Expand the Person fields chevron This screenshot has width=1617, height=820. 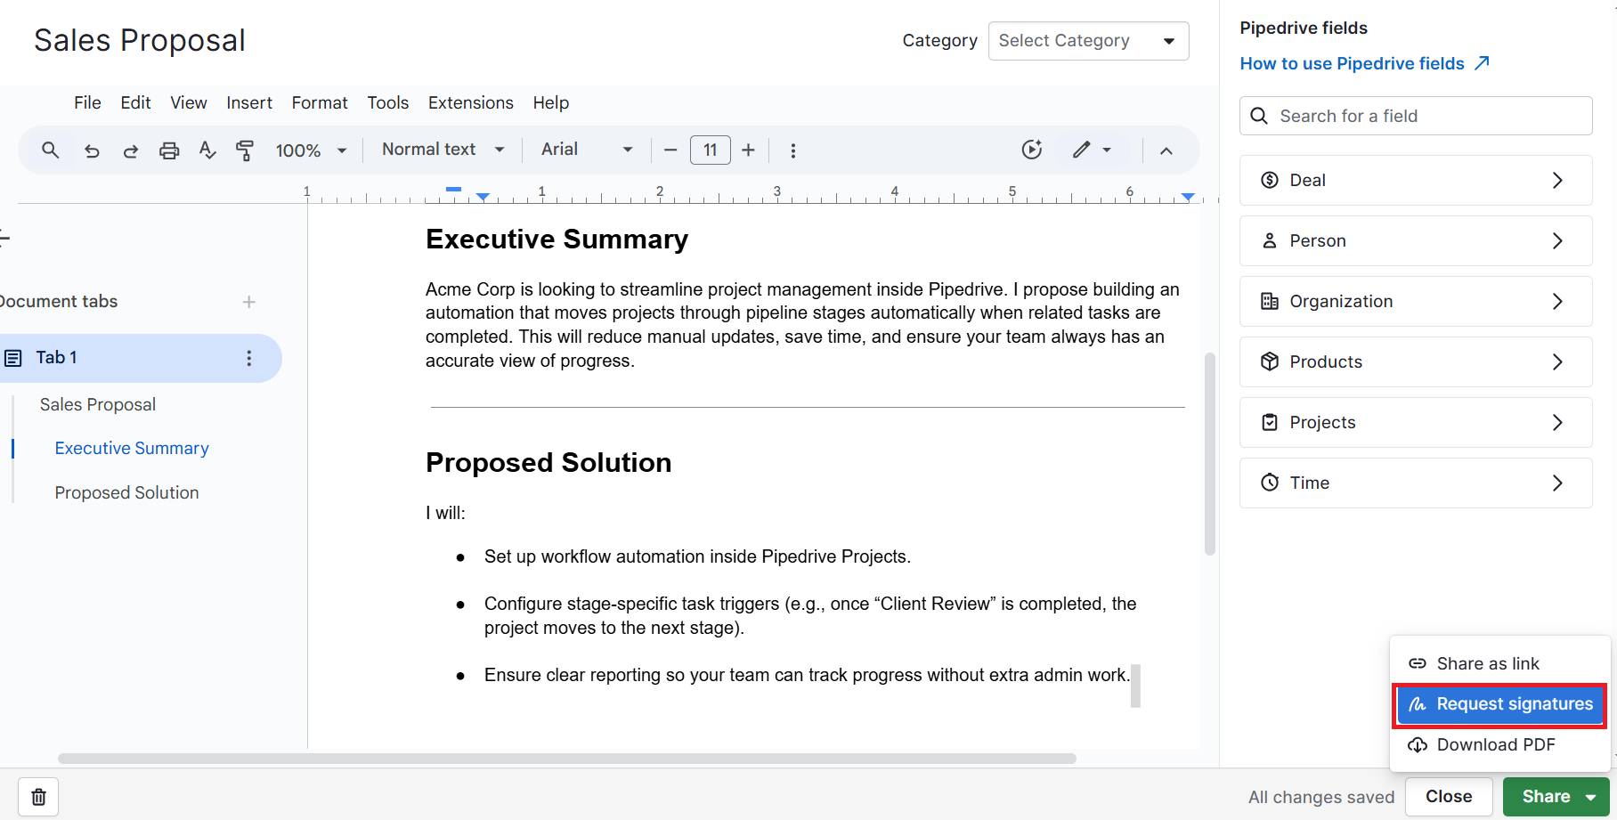coord(1557,240)
